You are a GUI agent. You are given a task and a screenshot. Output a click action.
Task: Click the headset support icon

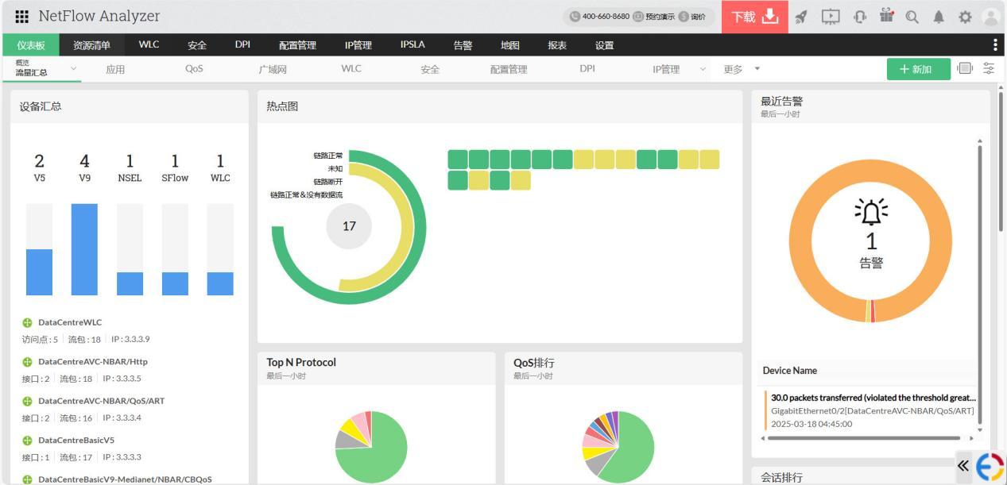click(x=859, y=17)
